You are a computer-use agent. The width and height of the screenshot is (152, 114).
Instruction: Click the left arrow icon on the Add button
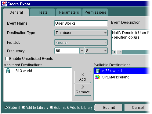click(x=82, y=74)
